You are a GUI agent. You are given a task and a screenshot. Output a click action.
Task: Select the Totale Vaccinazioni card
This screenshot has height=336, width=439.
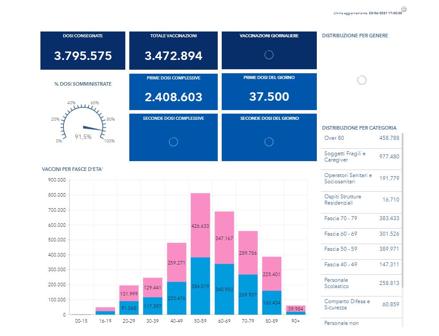coord(173,51)
